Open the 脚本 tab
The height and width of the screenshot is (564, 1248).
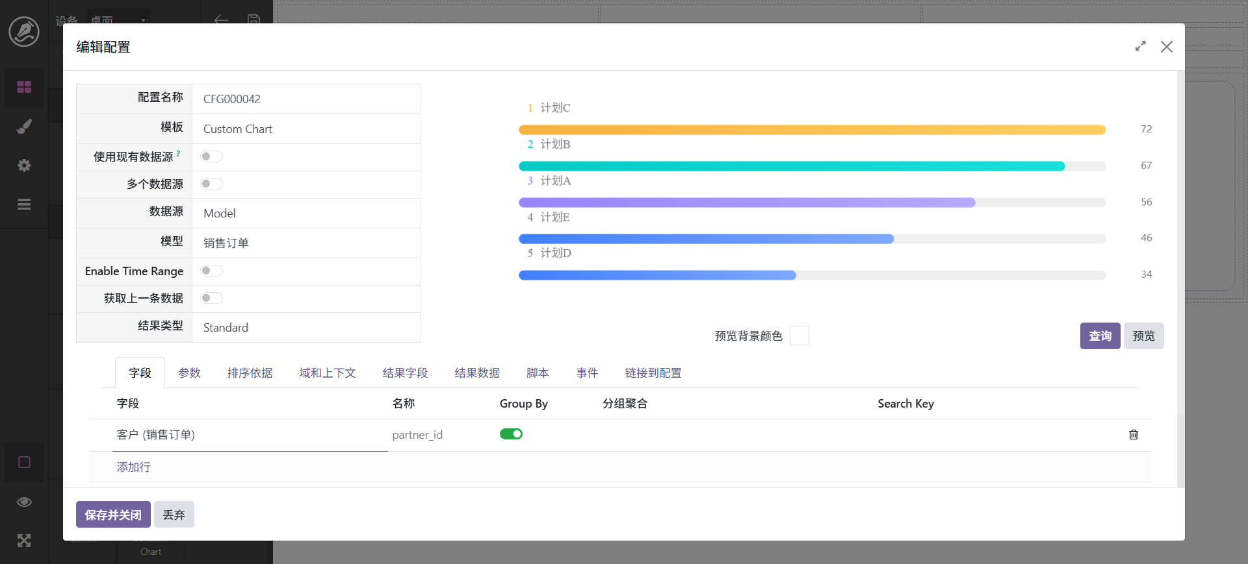click(538, 373)
